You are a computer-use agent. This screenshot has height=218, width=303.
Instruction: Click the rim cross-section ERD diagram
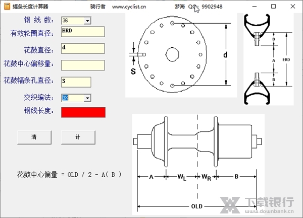pos(266,59)
